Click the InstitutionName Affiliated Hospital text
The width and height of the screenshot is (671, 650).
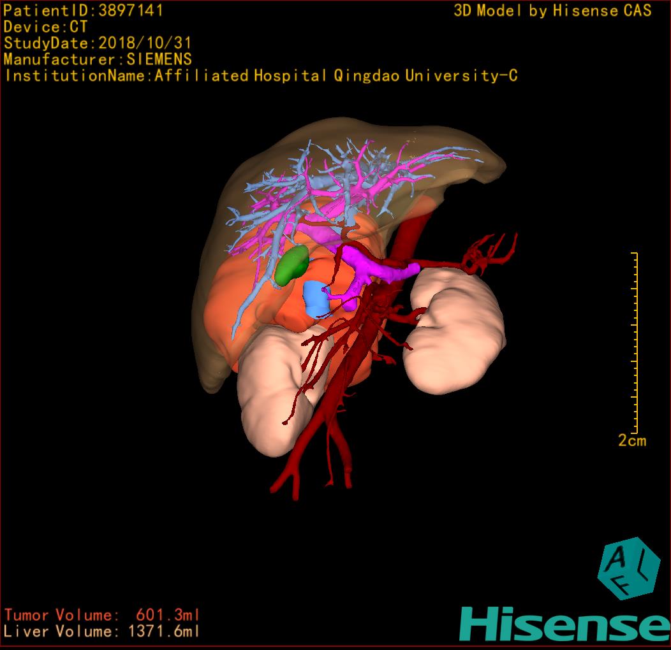coord(261,76)
